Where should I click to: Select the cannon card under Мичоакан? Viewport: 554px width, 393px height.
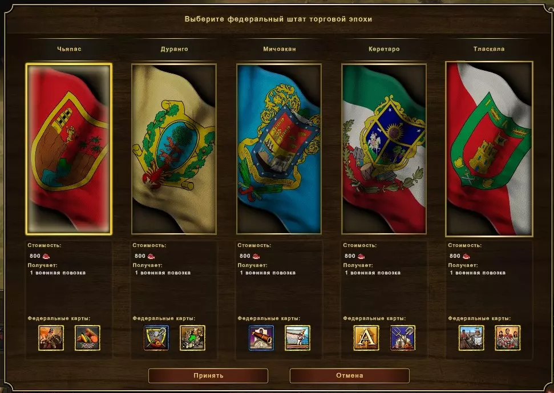coord(261,338)
